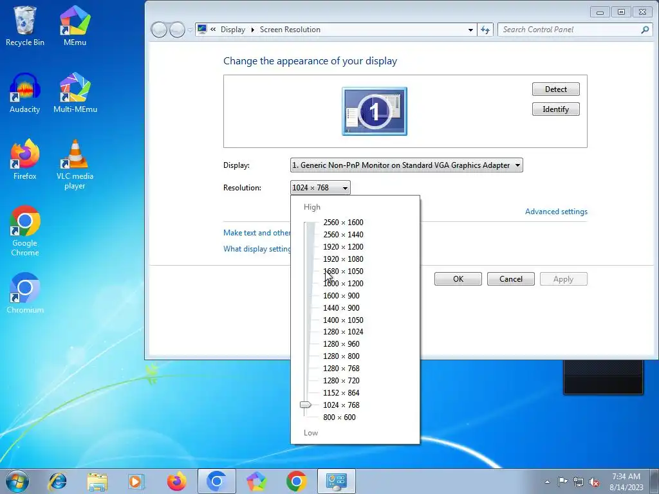Open 'Make text and other' link

pyautogui.click(x=256, y=233)
